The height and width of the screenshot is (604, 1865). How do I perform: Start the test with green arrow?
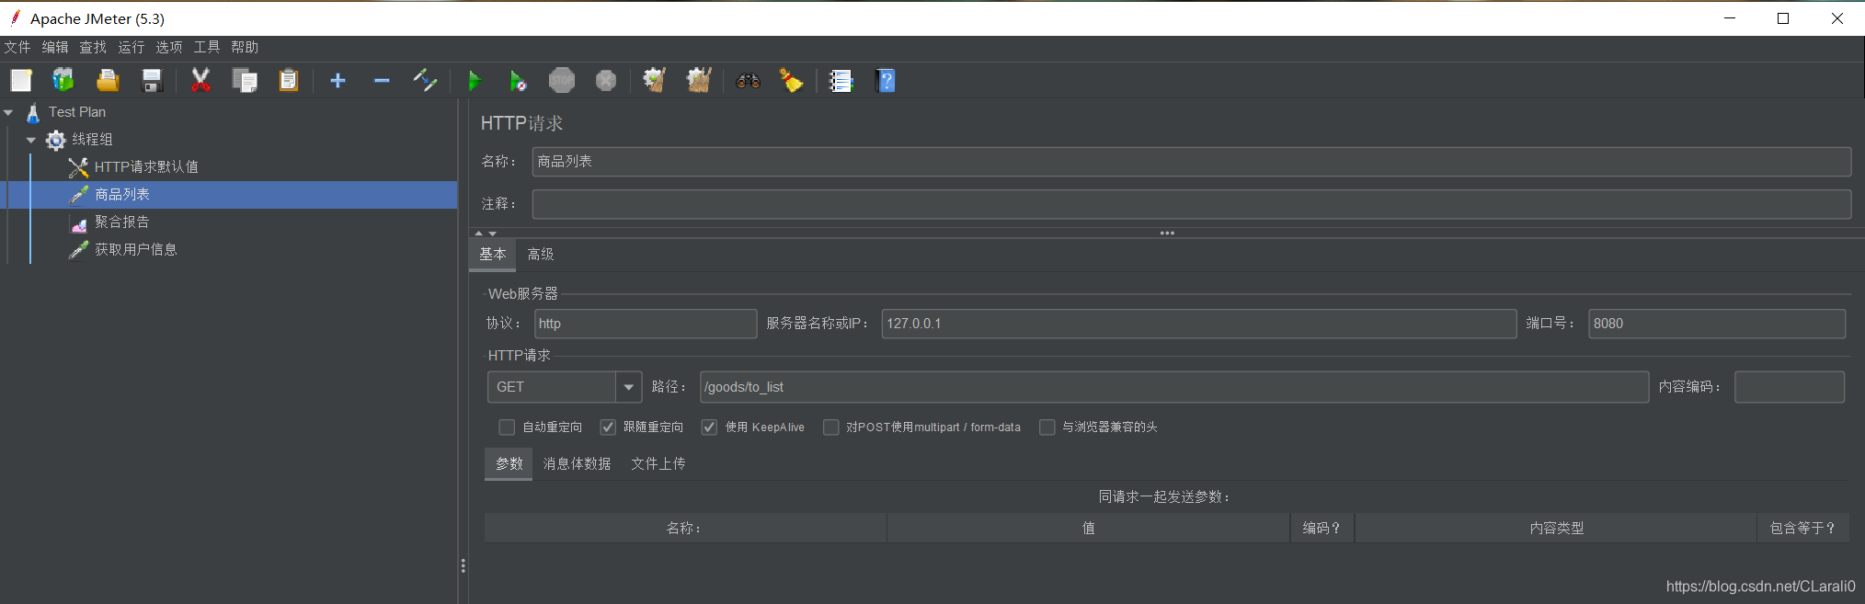point(475,81)
